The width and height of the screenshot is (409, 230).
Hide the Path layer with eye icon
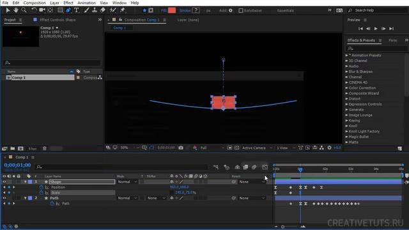coord(4,198)
